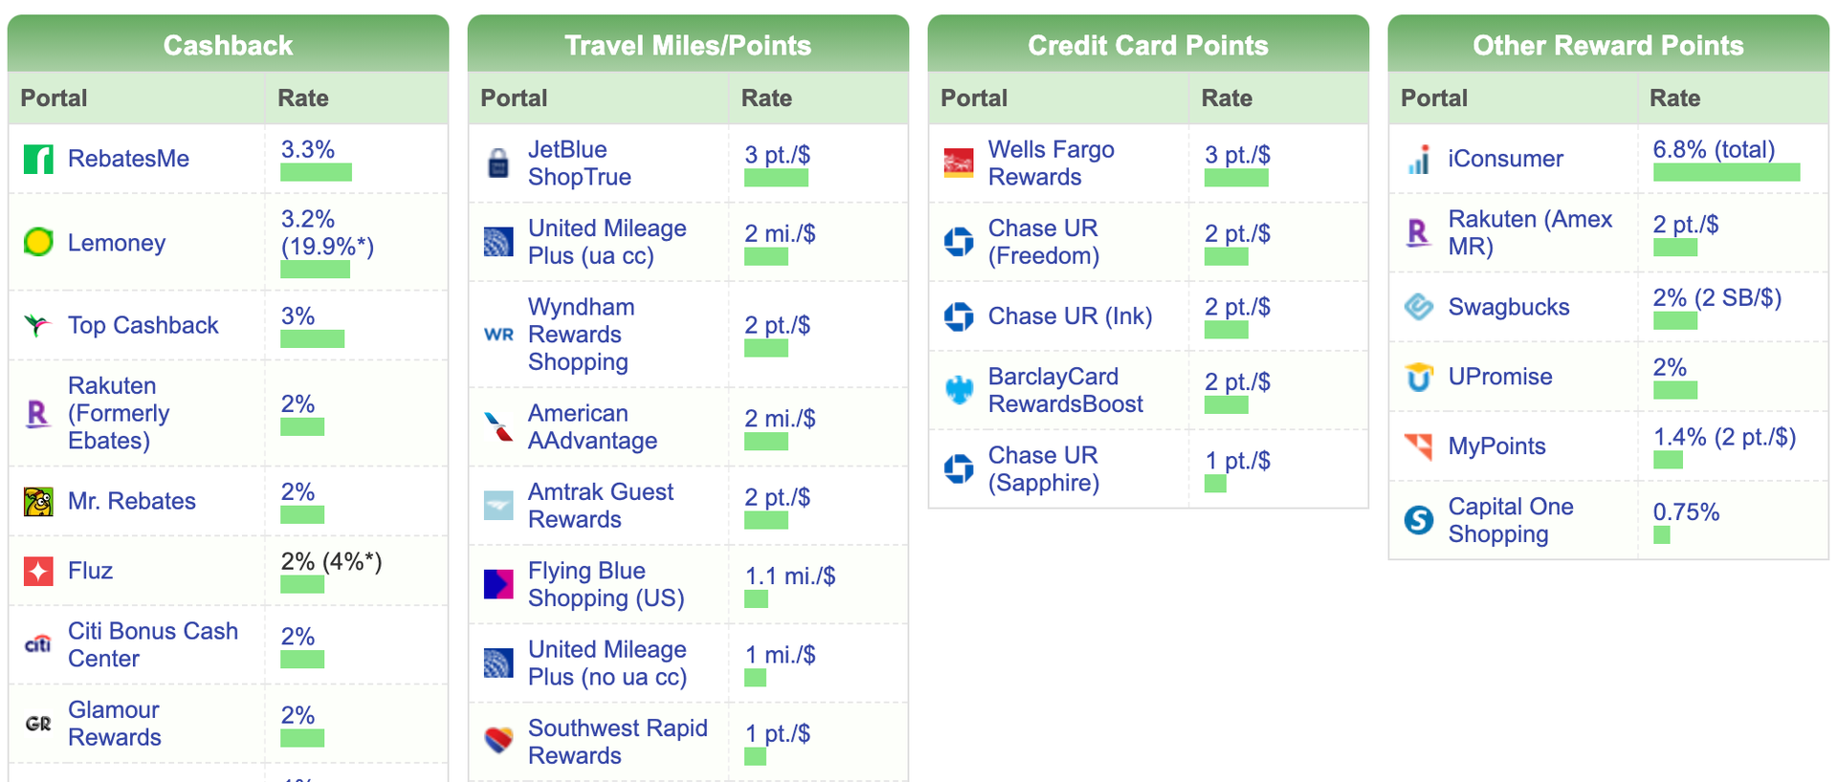Select the United Mileage Plus shield icon
1837x782 pixels.
click(x=497, y=241)
